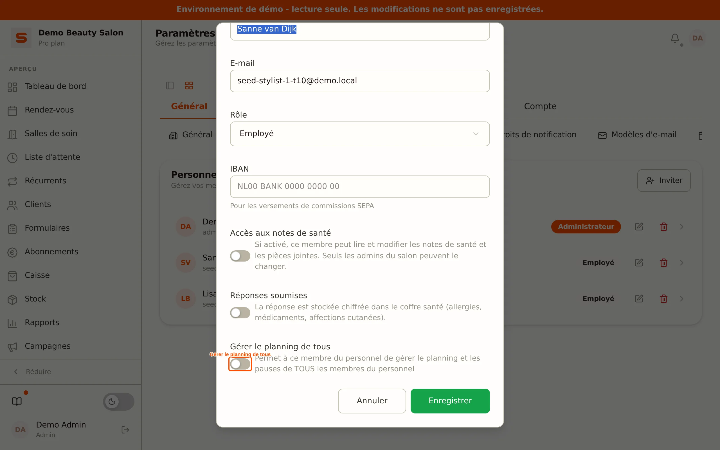Screen dimensions: 720x450
Task: Open the Rôle dropdown showing Employé
Action: click(360, 134)
